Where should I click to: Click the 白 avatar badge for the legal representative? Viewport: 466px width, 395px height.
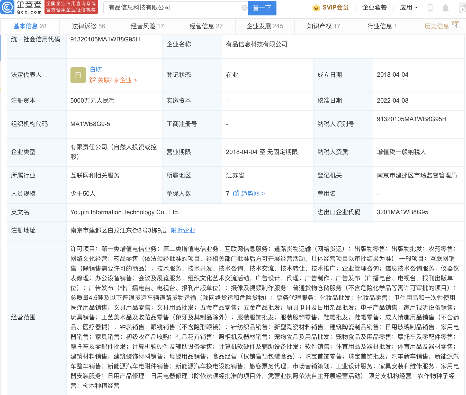tap(78, 75)
